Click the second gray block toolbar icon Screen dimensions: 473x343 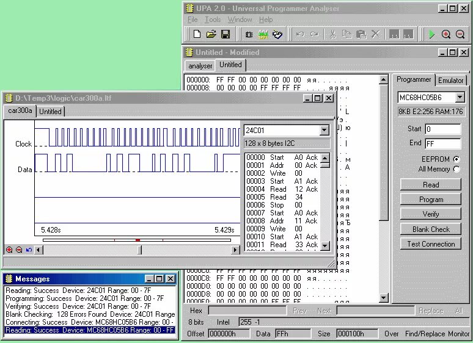click(x=408, y=34)
